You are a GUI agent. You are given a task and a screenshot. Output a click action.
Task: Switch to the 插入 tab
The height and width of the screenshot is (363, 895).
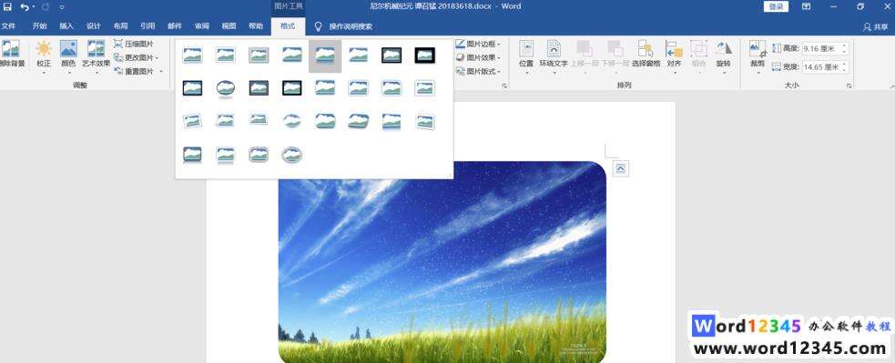coord(66,26)
